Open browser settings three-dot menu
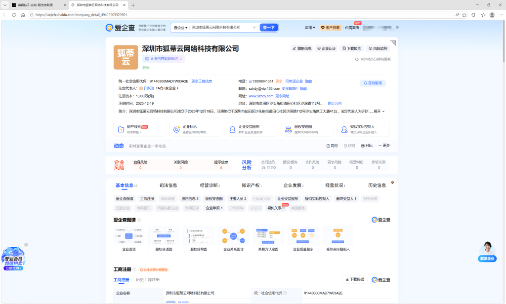506x304 pixels. pyautogui.click(x=501, y=15)
